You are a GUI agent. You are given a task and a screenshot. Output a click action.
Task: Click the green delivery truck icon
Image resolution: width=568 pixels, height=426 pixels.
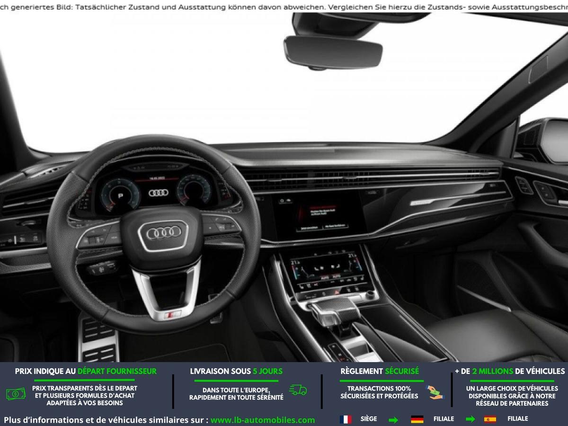click(298, 390)
